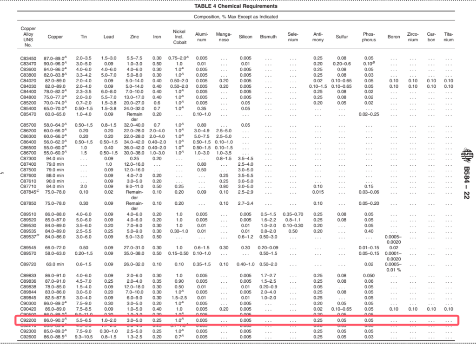Select the 94.0 min Copper value for C87300

[54, 157]
